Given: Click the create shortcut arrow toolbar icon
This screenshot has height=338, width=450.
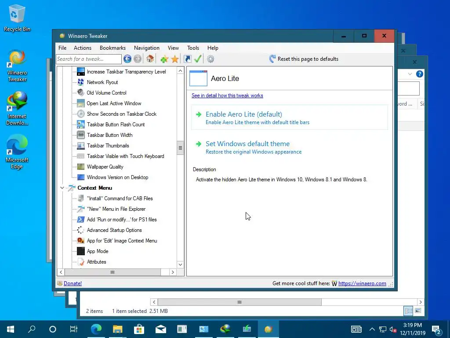Looking at the screenshot, I should coord(187,59).
